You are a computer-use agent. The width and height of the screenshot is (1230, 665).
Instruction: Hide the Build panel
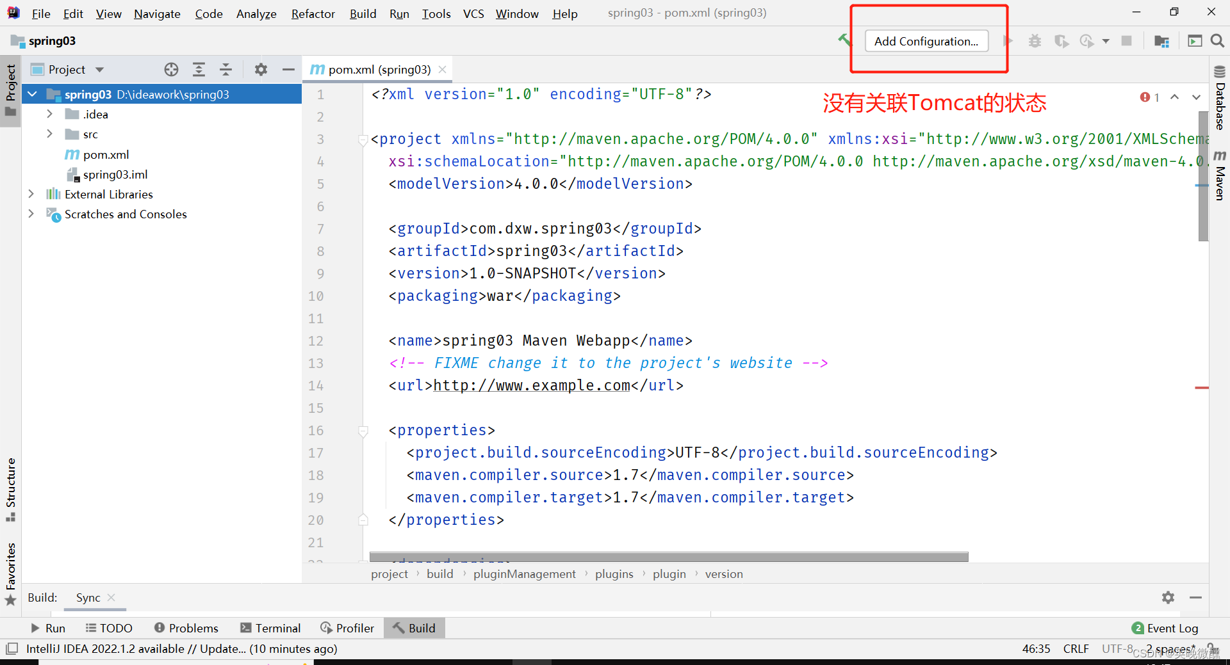[1195, 597]
